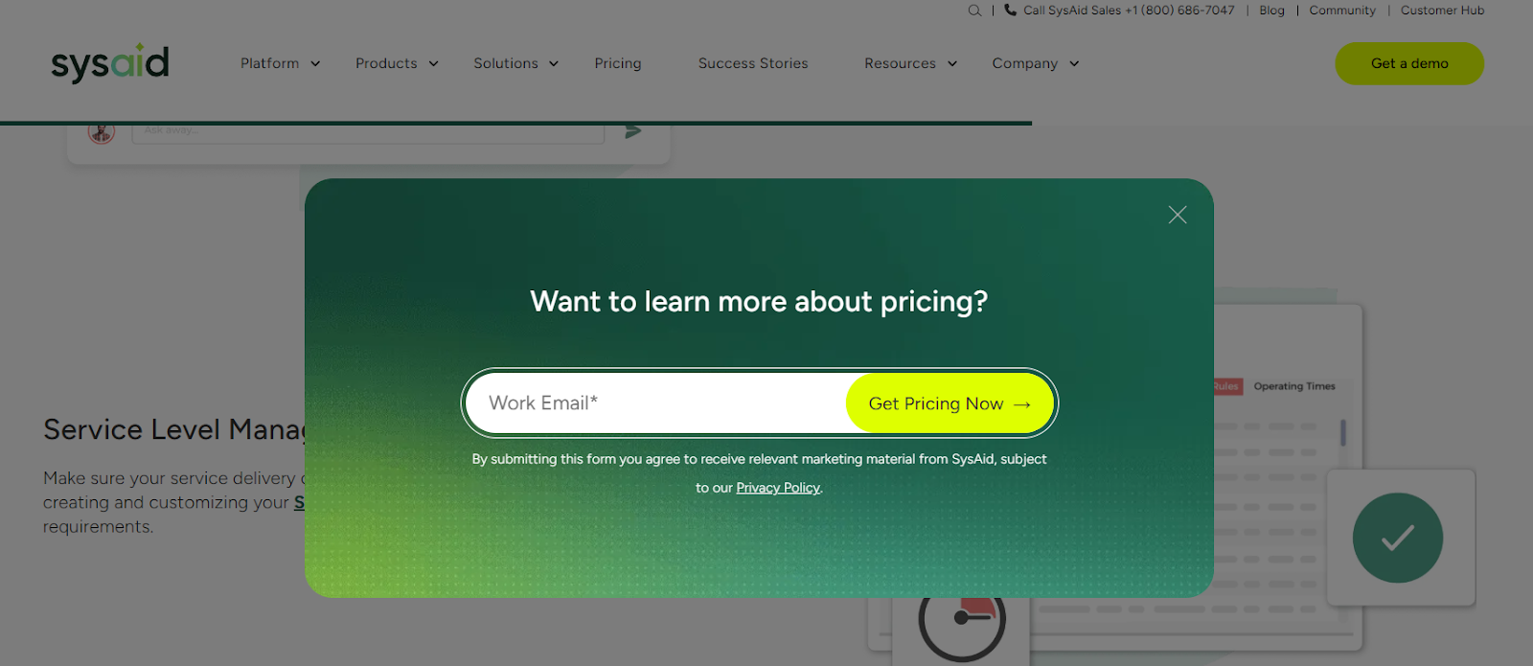
Task: Click the send arrow in chat box
Action: coord(632,131)
